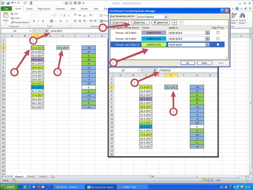Click range selector icon for first rule
Screen dimensions: 253x190
[x=207, y=33]
